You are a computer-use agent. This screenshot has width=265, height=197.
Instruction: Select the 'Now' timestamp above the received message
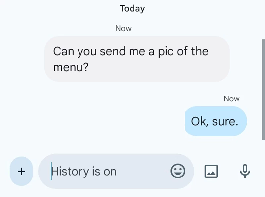point(123,28)
